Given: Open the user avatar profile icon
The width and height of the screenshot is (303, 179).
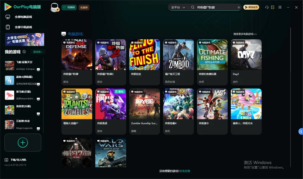Looking at the screenshot, I should pyautogui.click(x=55, y=7).
